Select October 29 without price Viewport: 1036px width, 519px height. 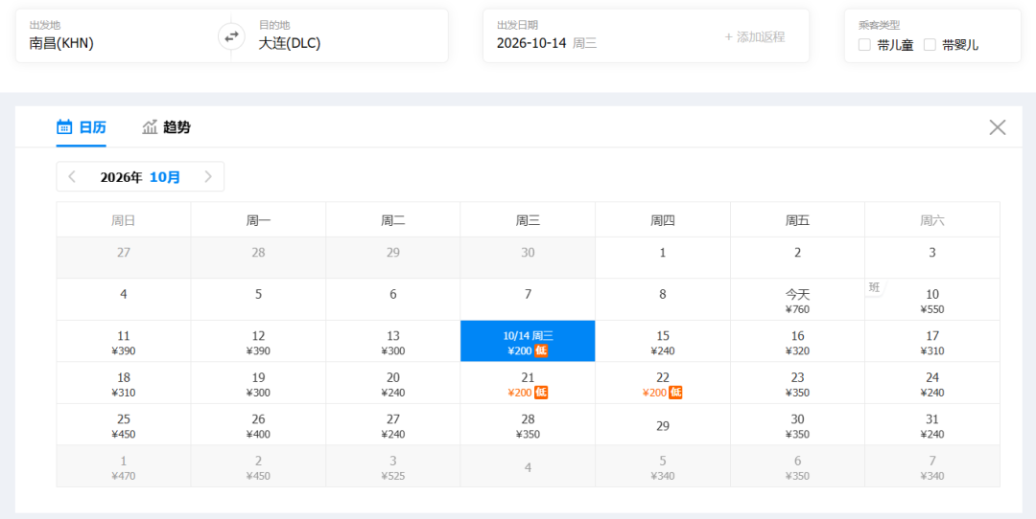point(663,425)
